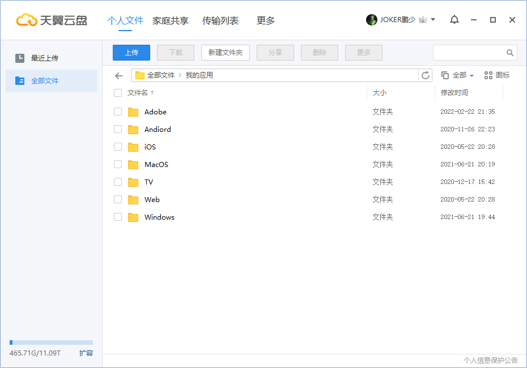Click 全部文件 in the breadcrumb path
The width and height of the screenshot is (527, 368).
click(161, 75)
